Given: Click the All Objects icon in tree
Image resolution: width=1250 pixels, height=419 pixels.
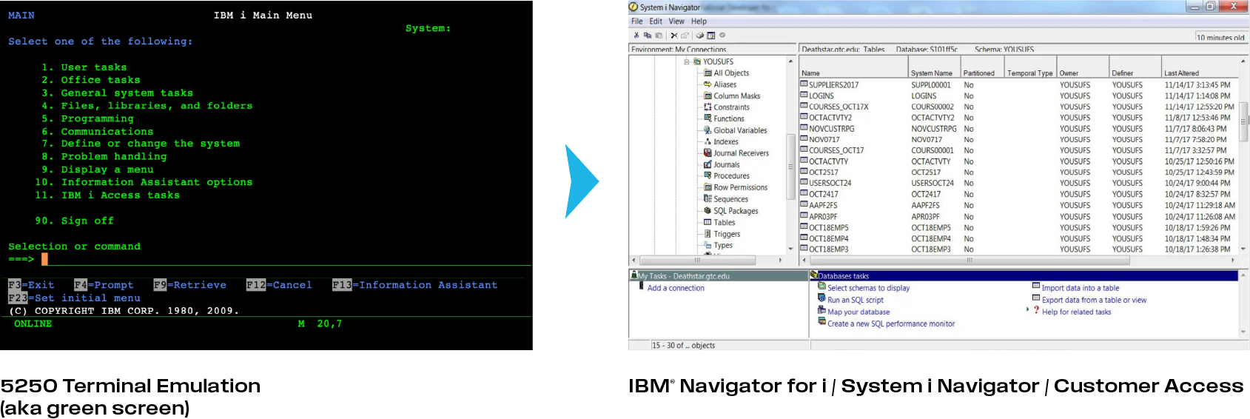Looking at the screenshot, I should [708, 73].
